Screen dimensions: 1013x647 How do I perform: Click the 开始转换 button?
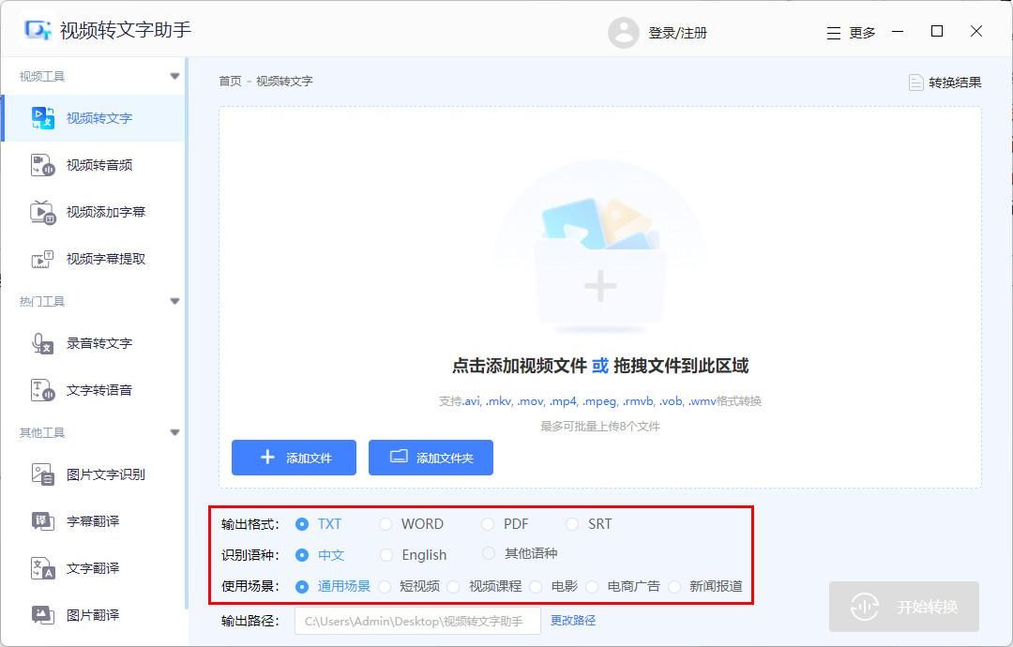click(904, 607)
